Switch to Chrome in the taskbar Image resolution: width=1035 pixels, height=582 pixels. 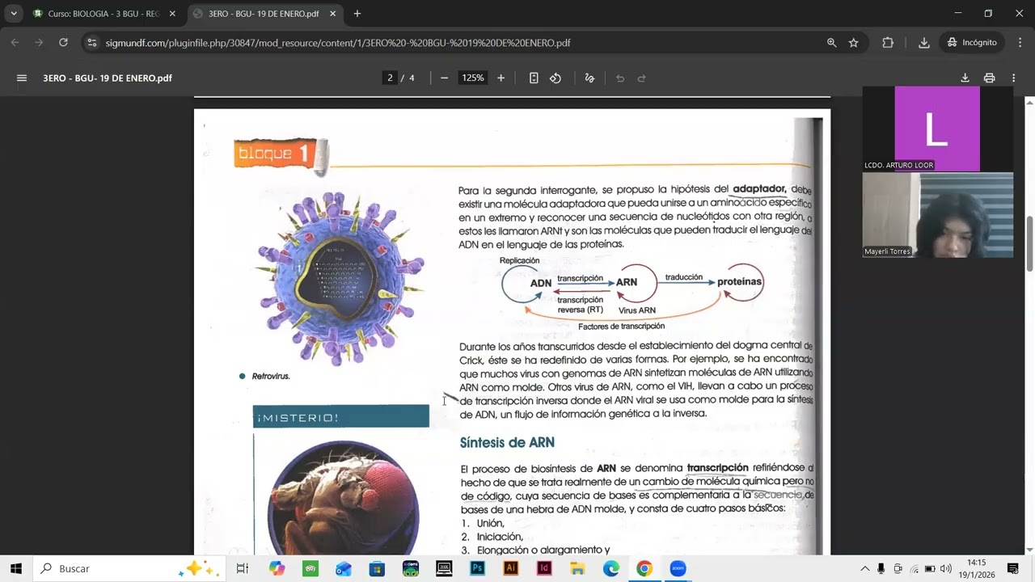pyautogui.click(x=644, y=568)
